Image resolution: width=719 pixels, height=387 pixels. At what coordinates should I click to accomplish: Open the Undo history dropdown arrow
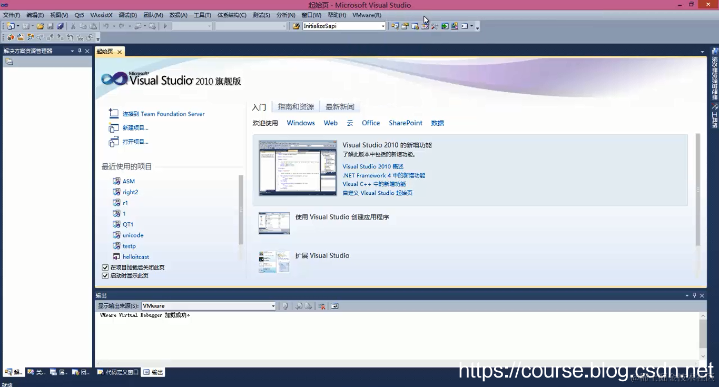click(x=114, y=26)
